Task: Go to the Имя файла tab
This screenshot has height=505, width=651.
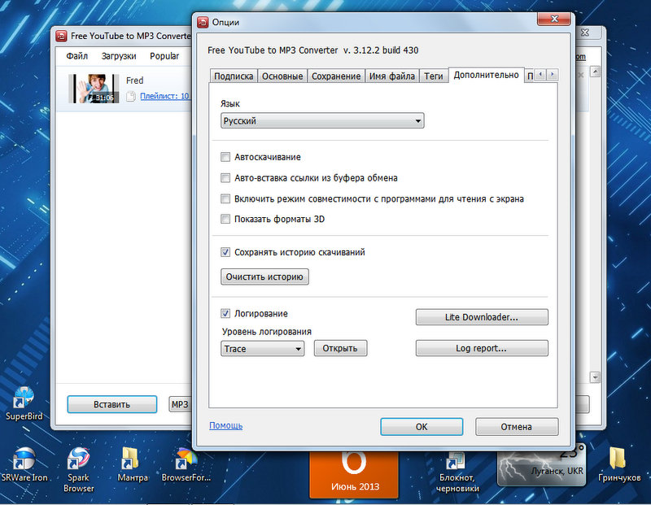Action: coord(392,76)
